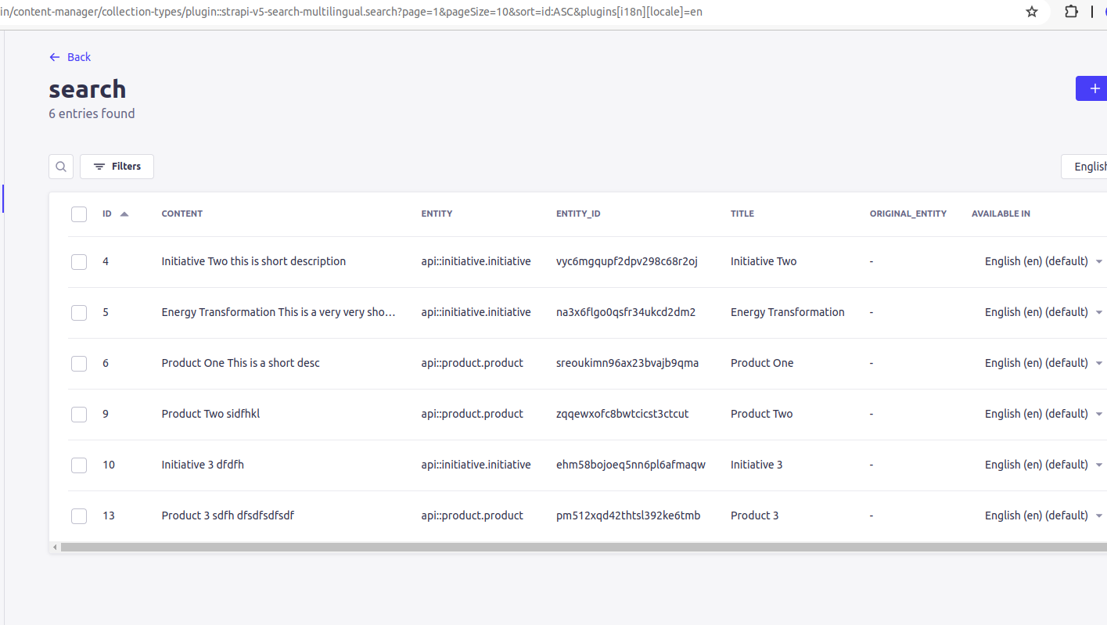
Task: Sort by CONTENT column header
Action: coord(182,214)
